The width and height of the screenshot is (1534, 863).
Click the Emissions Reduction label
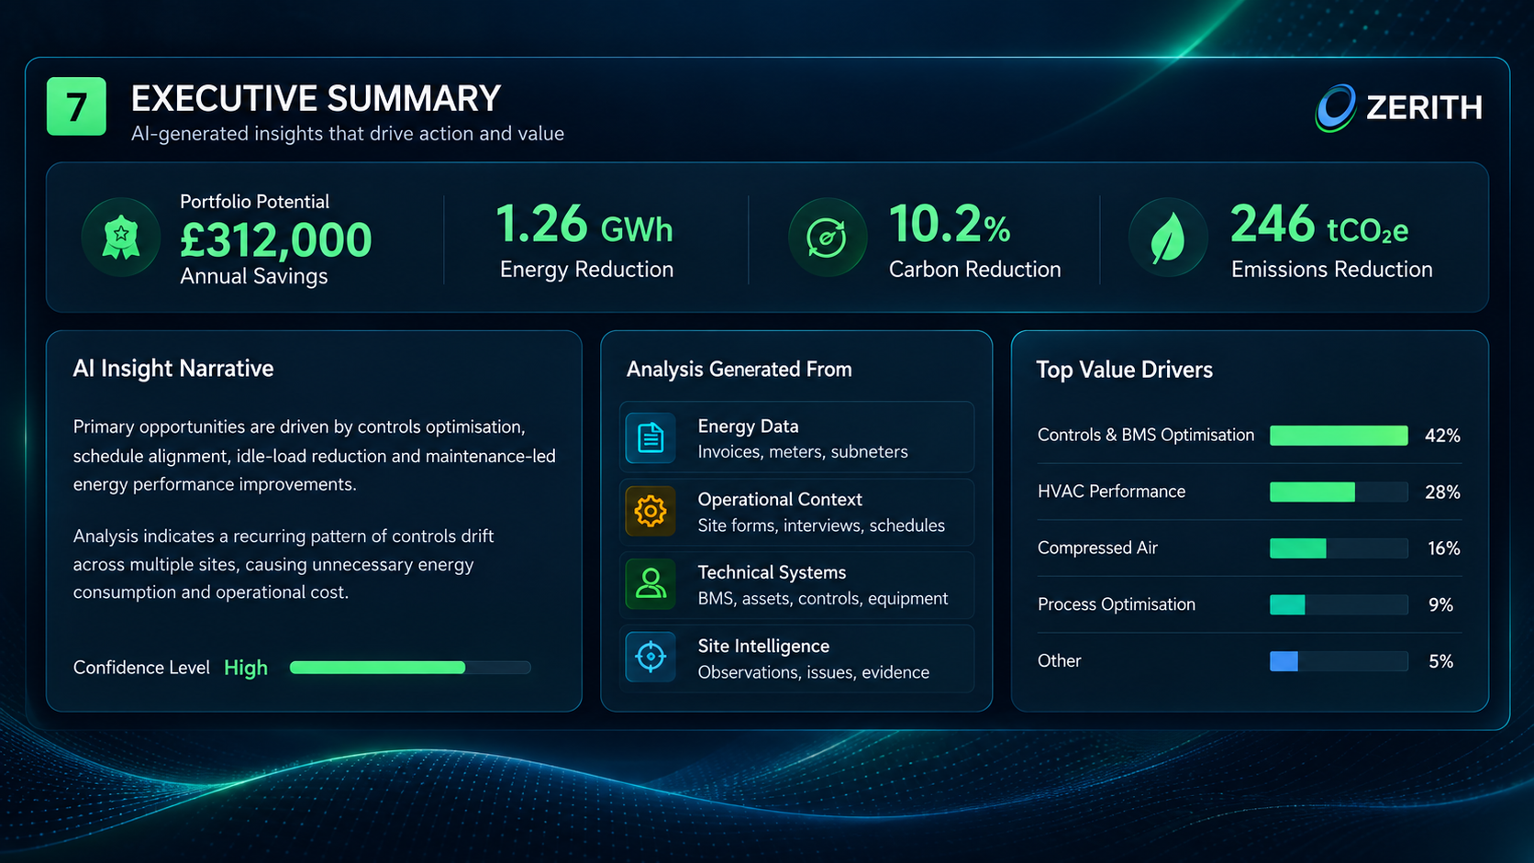[1332, 270]
